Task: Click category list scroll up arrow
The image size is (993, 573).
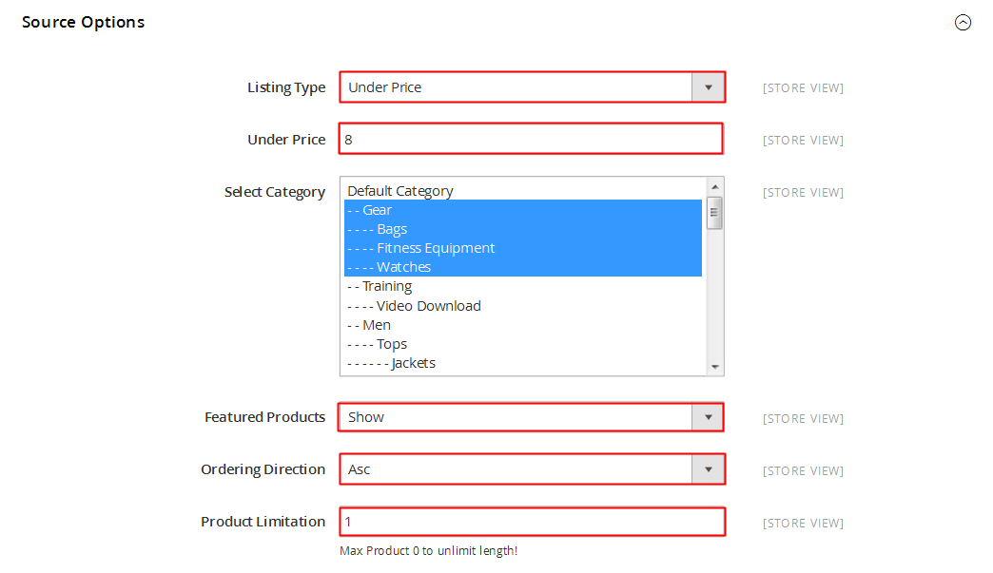Action: (x=715, y=186)
